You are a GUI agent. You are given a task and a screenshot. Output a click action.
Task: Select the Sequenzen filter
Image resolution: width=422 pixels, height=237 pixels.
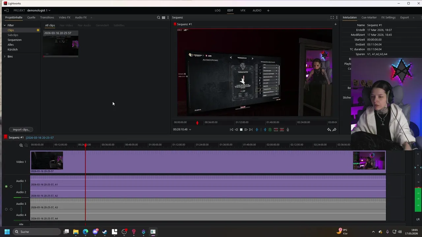tap(15, 40)
